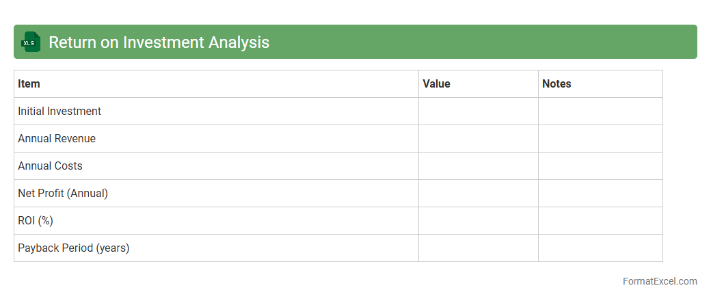Click the Annual Costs row label
The width and height of the screenshot is (711, 301).
(x=50, y=166)
